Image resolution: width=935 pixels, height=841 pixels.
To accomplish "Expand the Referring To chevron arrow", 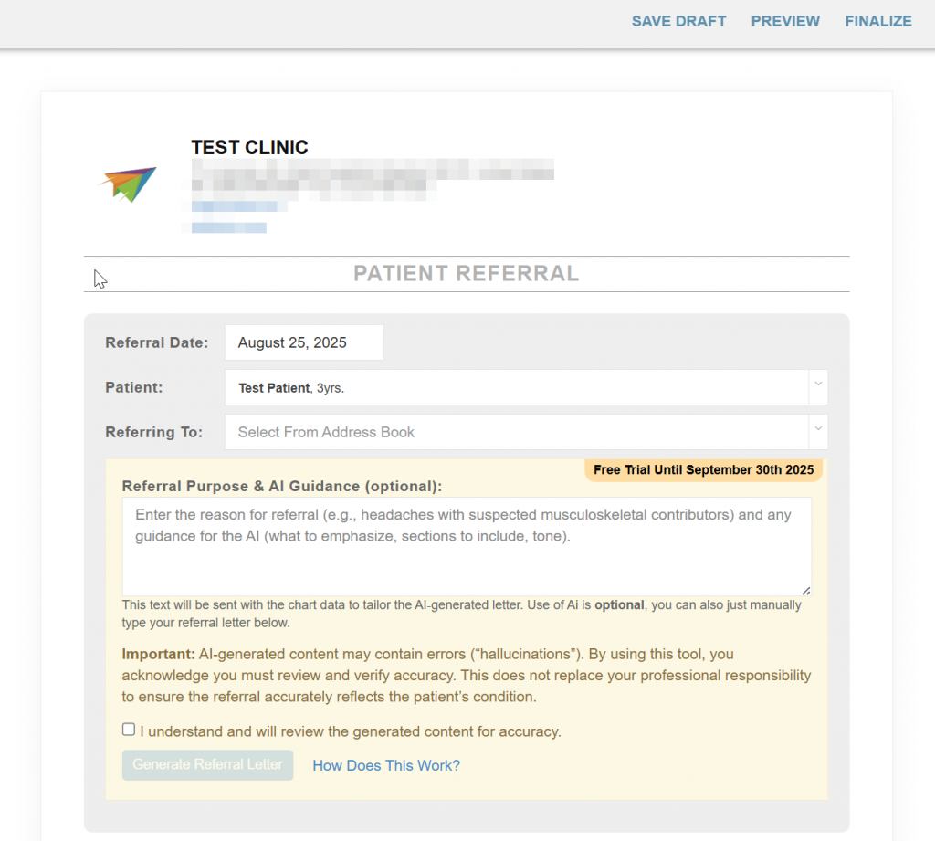I will [x=818, y=429].
